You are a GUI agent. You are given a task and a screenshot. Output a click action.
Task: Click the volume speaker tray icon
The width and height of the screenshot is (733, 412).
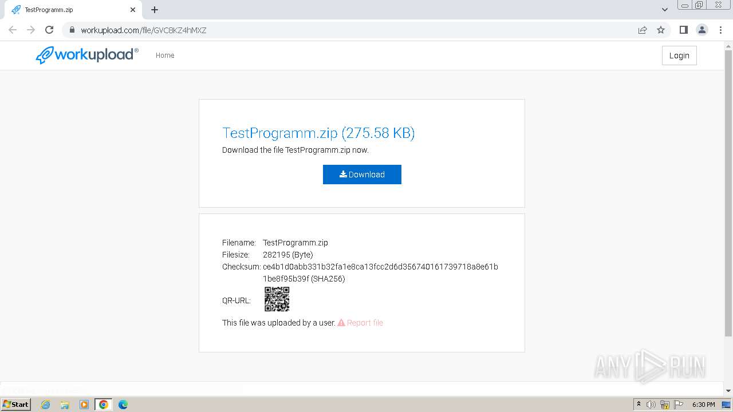pyautogui.click(x=651, y=405)
